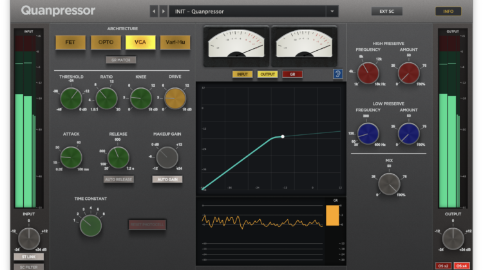483x270 pixels.
Task: Show INPUT on the meter display
Action: 242,74
